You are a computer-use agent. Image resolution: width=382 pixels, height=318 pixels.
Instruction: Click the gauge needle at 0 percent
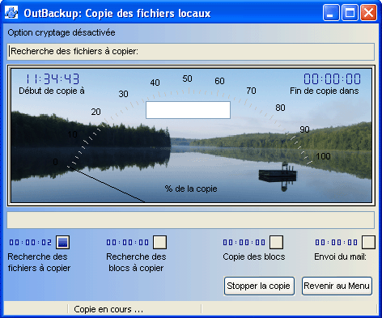tap(107, 184)
